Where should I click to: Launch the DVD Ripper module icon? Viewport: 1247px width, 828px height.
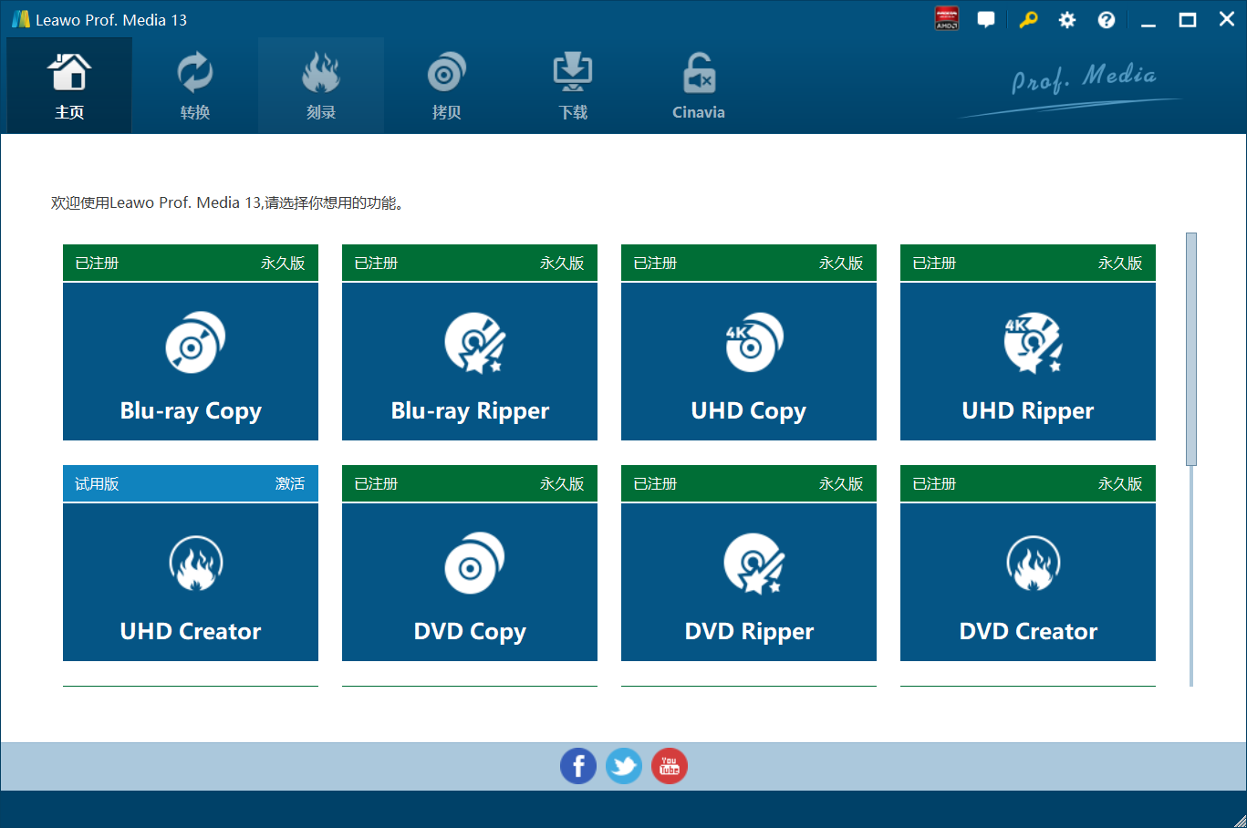[x=753, y=564]
